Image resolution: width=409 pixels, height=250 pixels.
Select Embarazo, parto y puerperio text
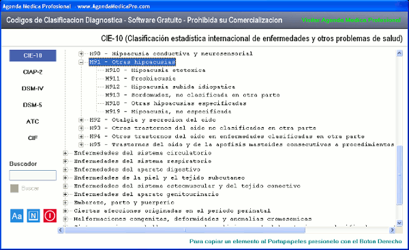tap(124, 202)
